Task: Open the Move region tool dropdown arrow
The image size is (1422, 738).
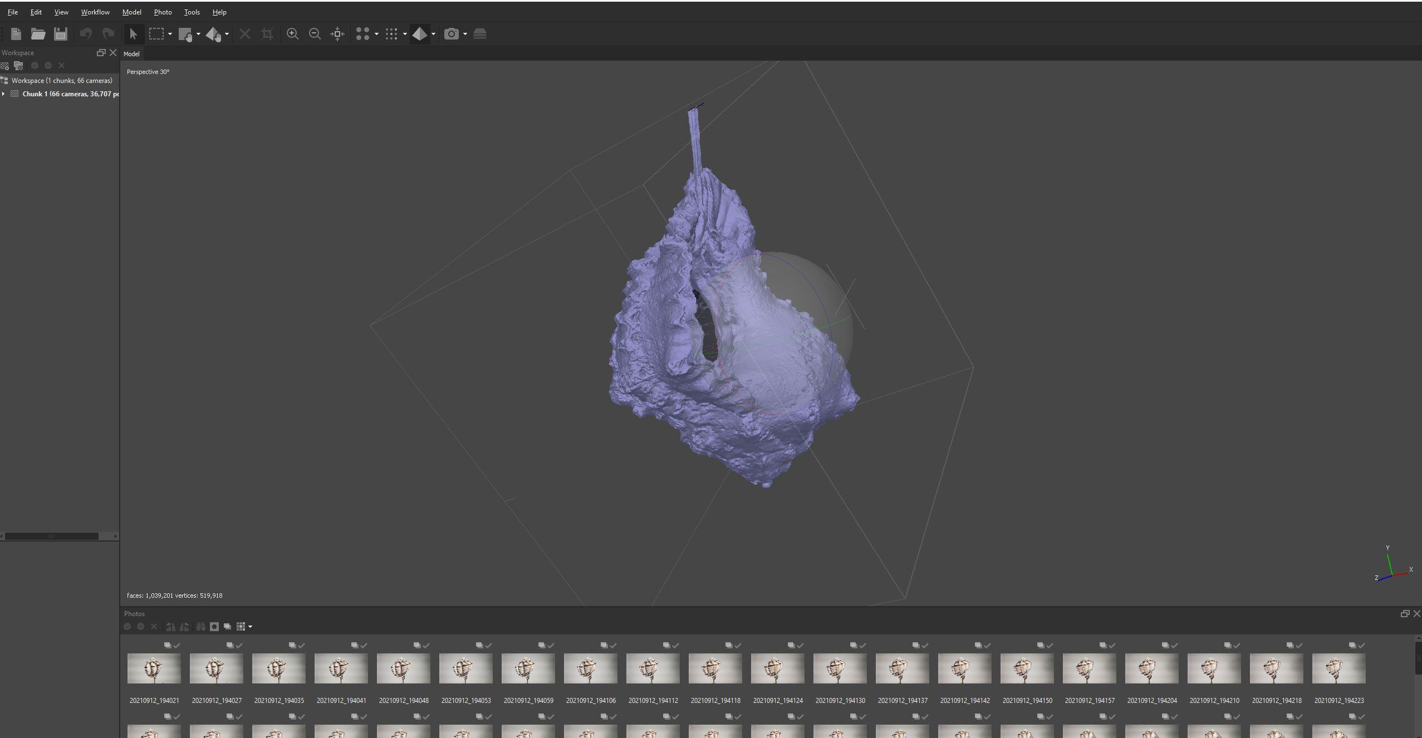Action: tap(198, 34)
